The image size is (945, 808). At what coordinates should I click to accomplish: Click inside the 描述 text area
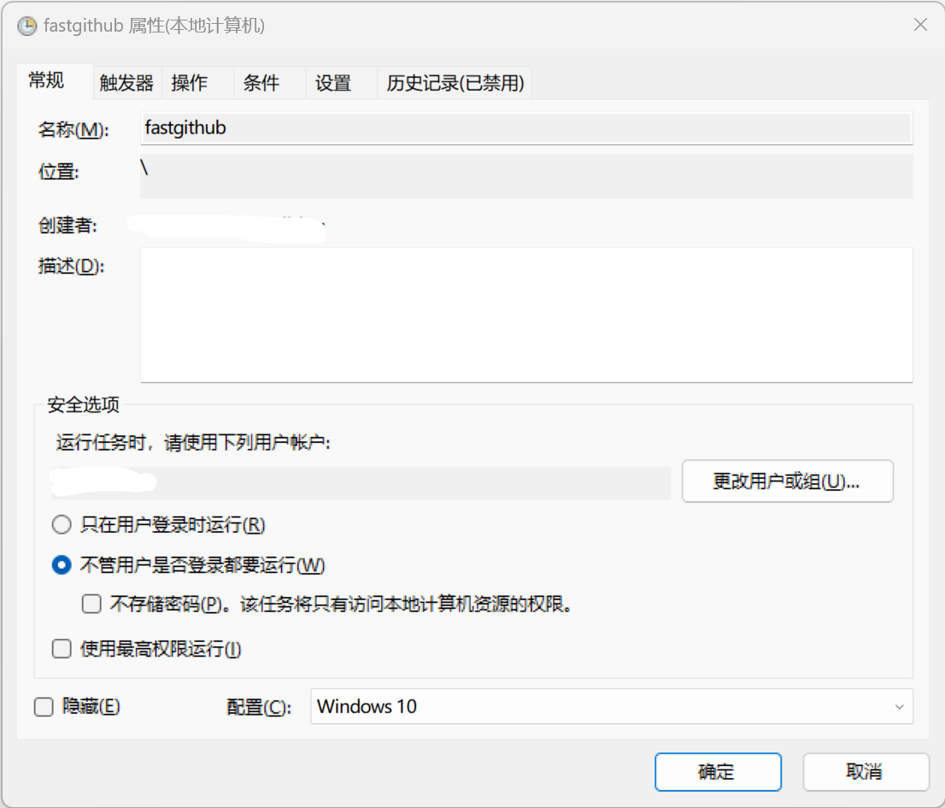[525, 314]
